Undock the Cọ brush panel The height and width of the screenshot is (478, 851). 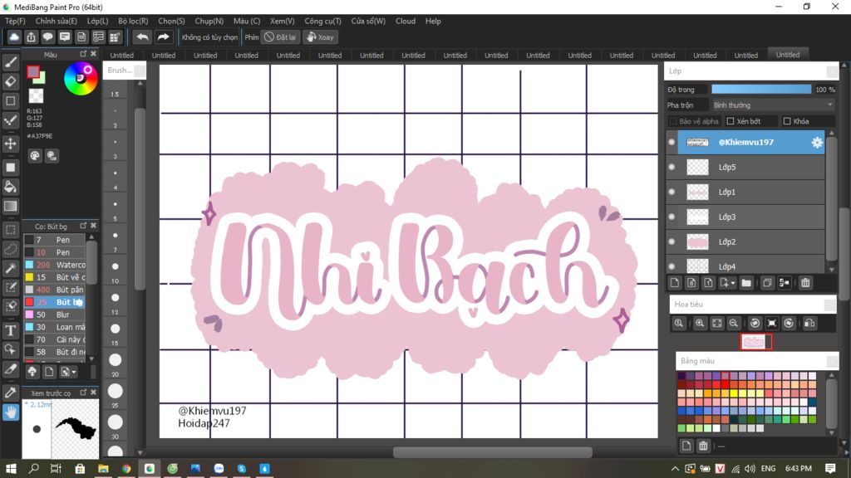coord(83,226)
